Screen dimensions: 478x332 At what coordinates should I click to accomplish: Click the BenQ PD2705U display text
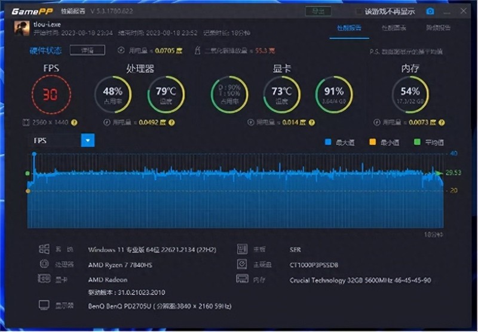[160, 306]
